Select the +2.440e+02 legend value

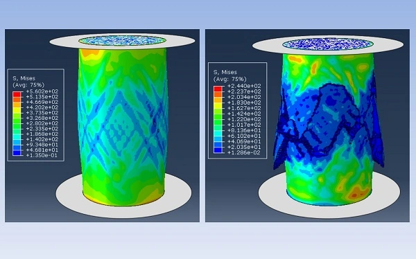pyautogui.click(x=244, y=86)
